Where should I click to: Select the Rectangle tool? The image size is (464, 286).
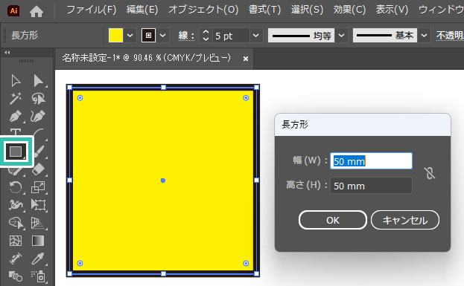16,152
